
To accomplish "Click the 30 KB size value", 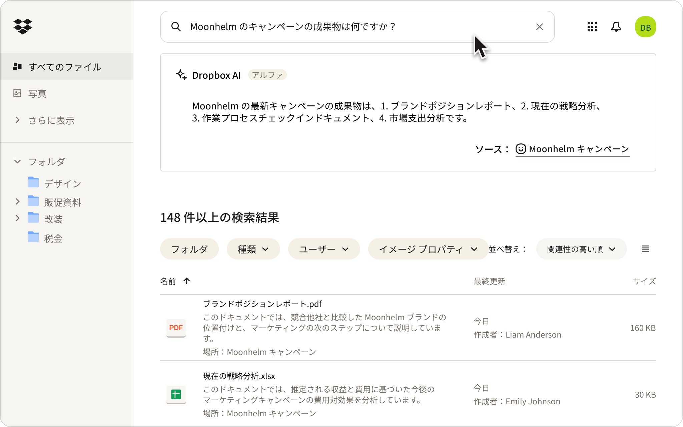I will tap(645, 395).
